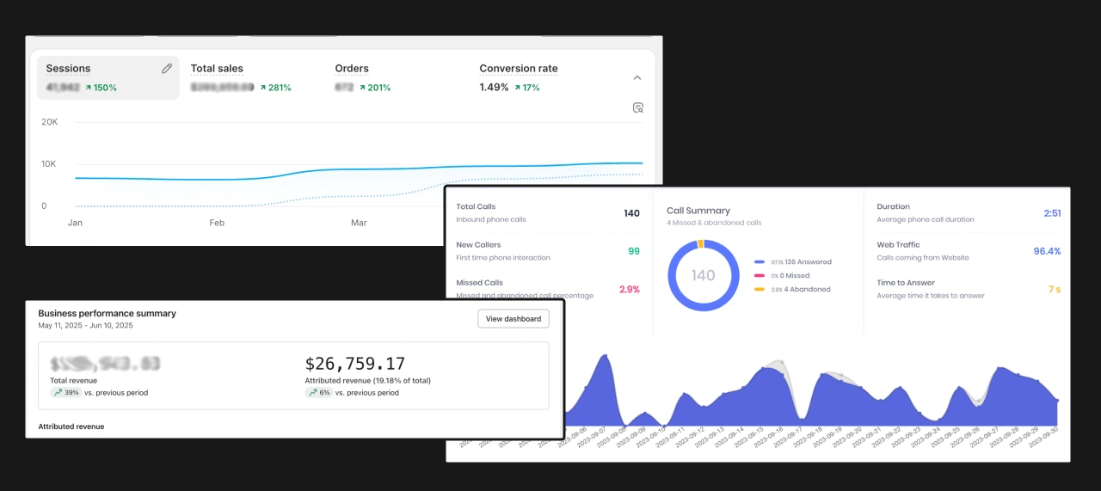Click the 6% growth badge under Attributed revenue
This screenshot has width=1101, height=491.
coord(319,393)
